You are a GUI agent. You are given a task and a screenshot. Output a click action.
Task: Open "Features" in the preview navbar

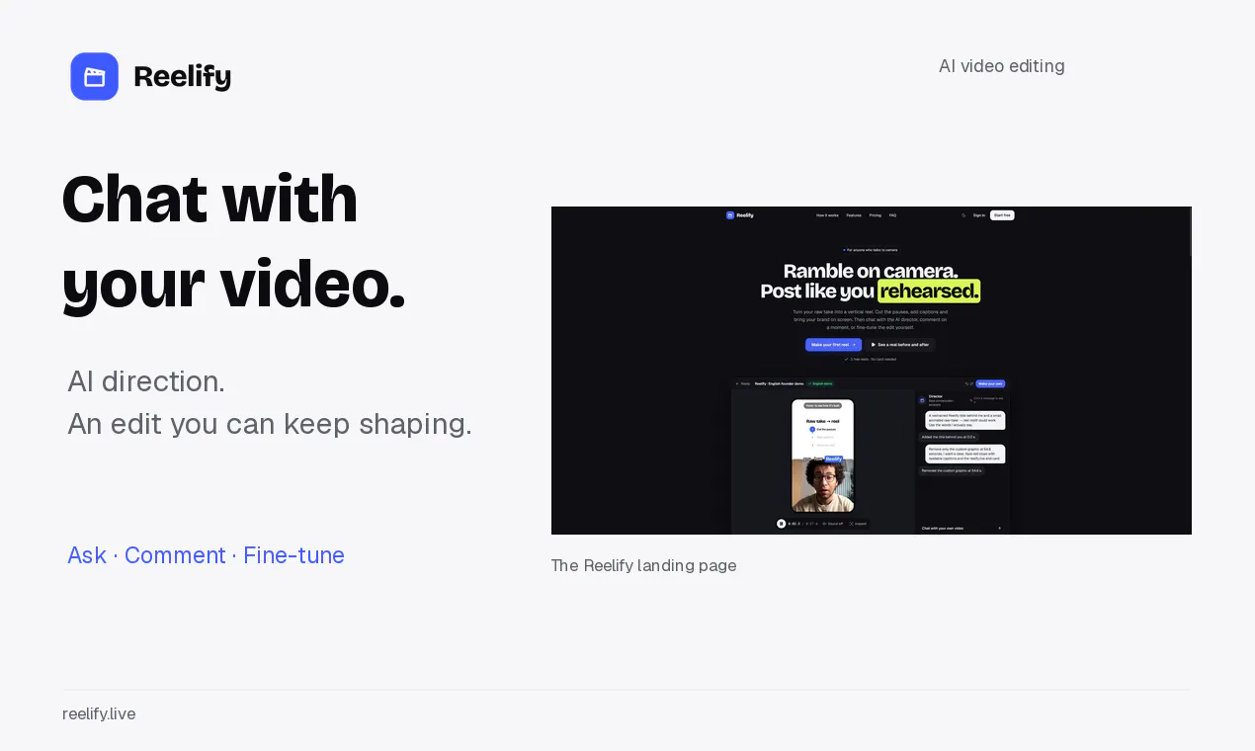854,214
